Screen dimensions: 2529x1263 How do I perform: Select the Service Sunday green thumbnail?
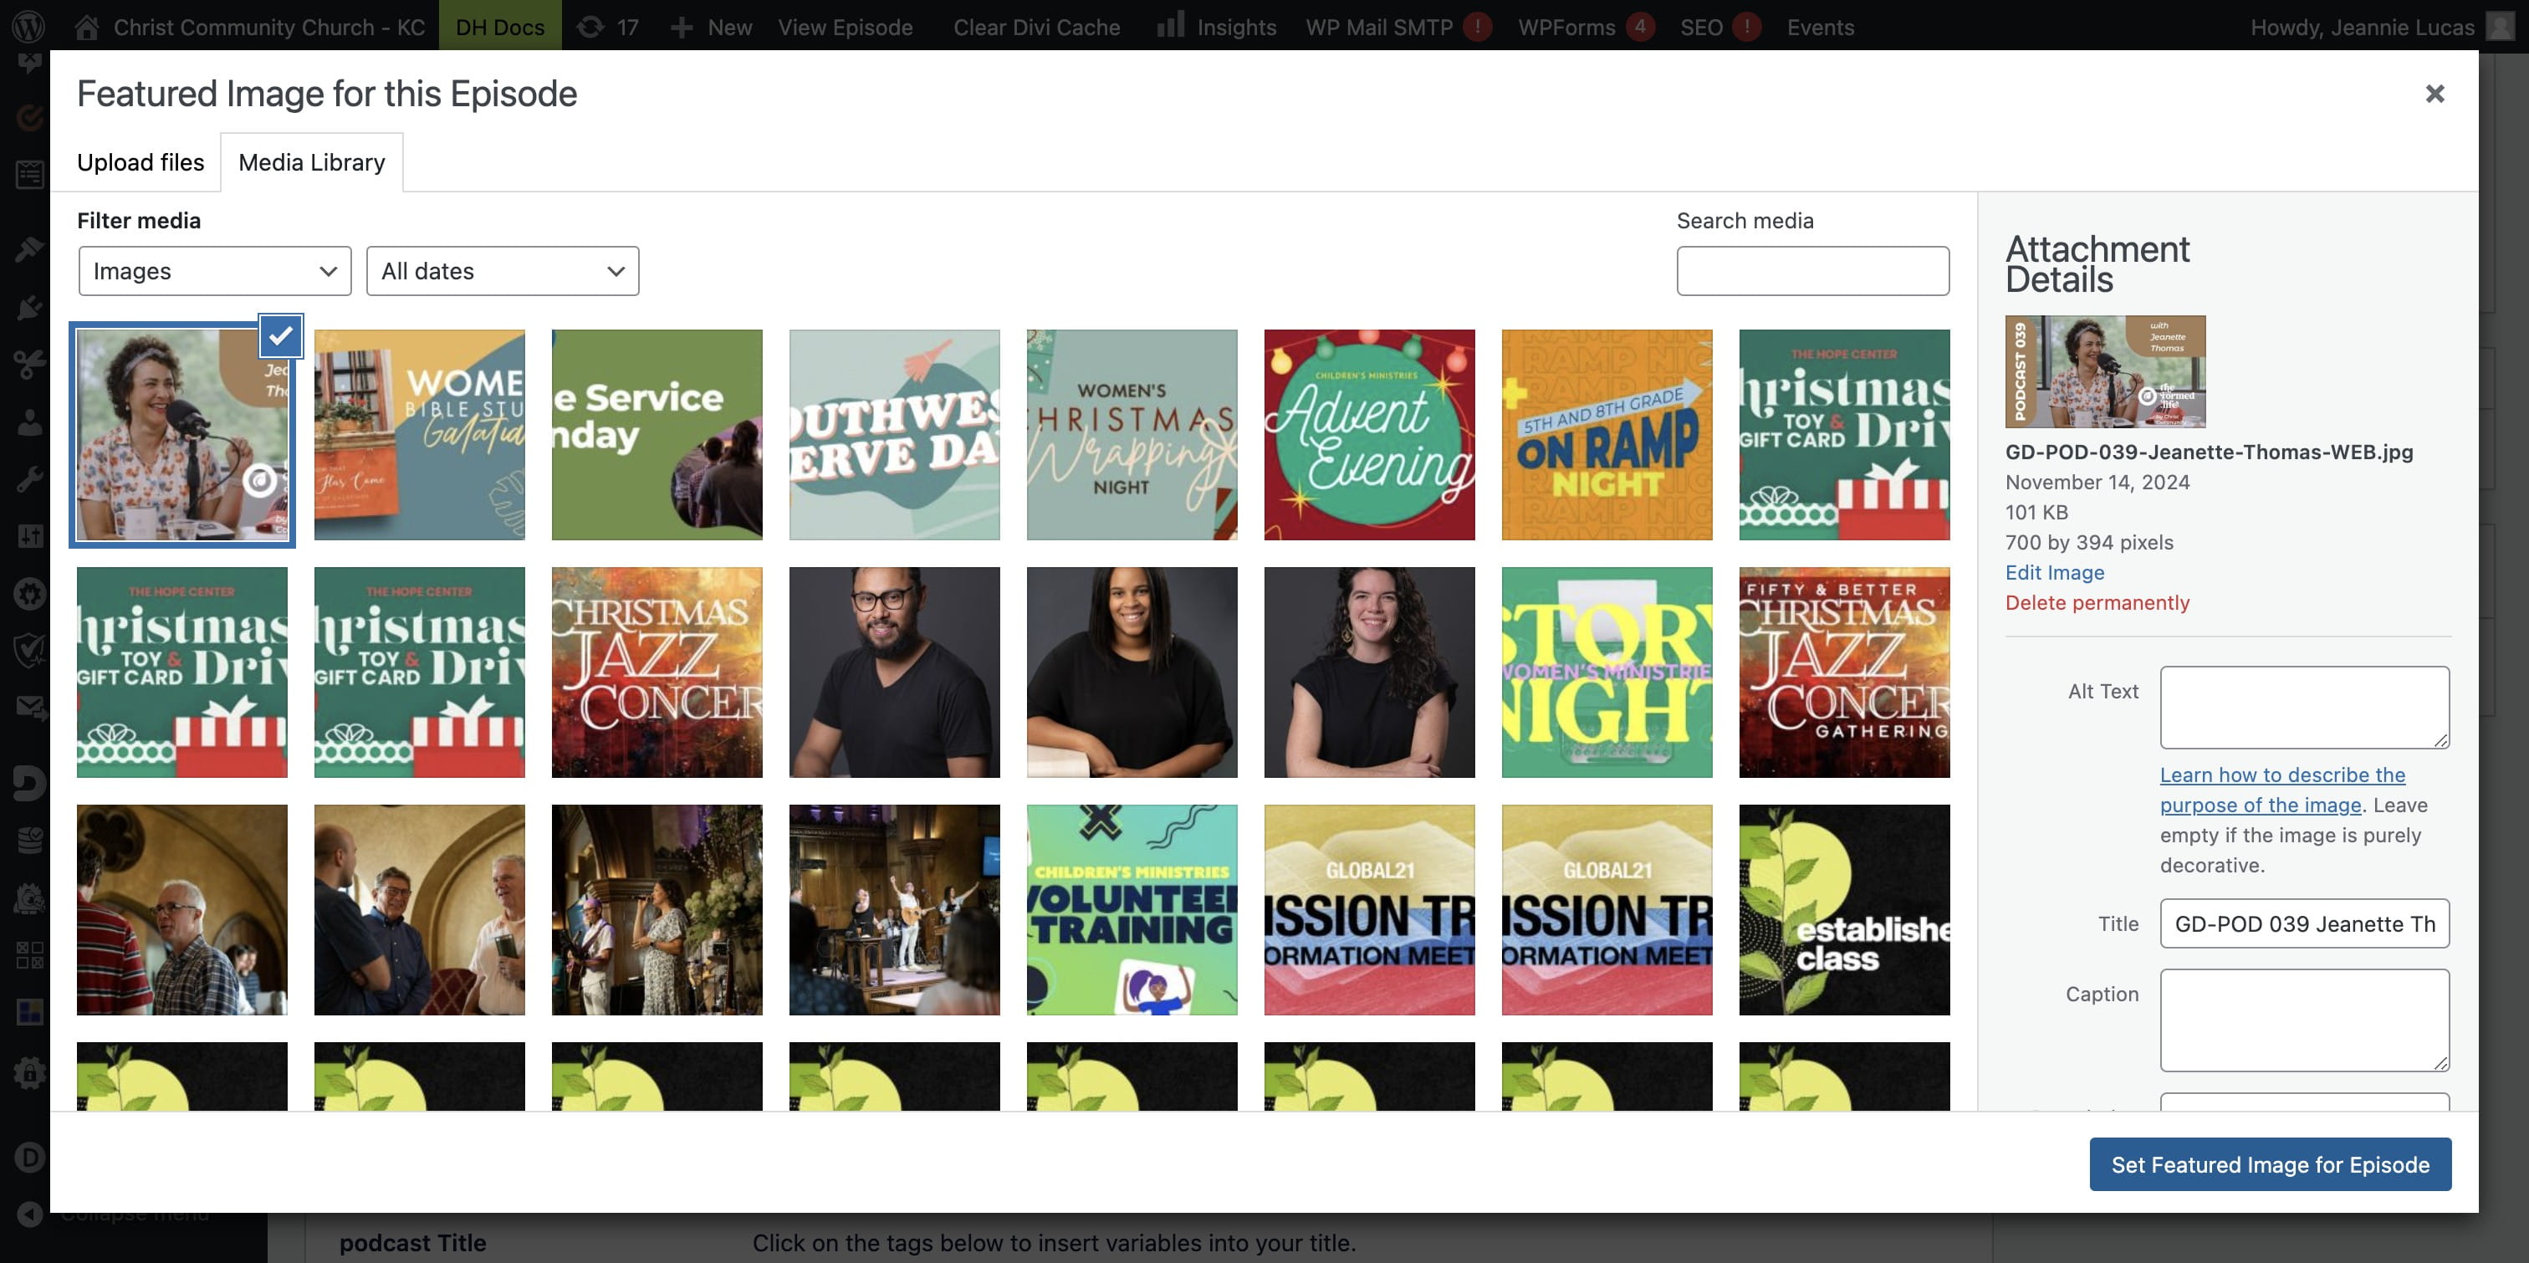(657, 435)
